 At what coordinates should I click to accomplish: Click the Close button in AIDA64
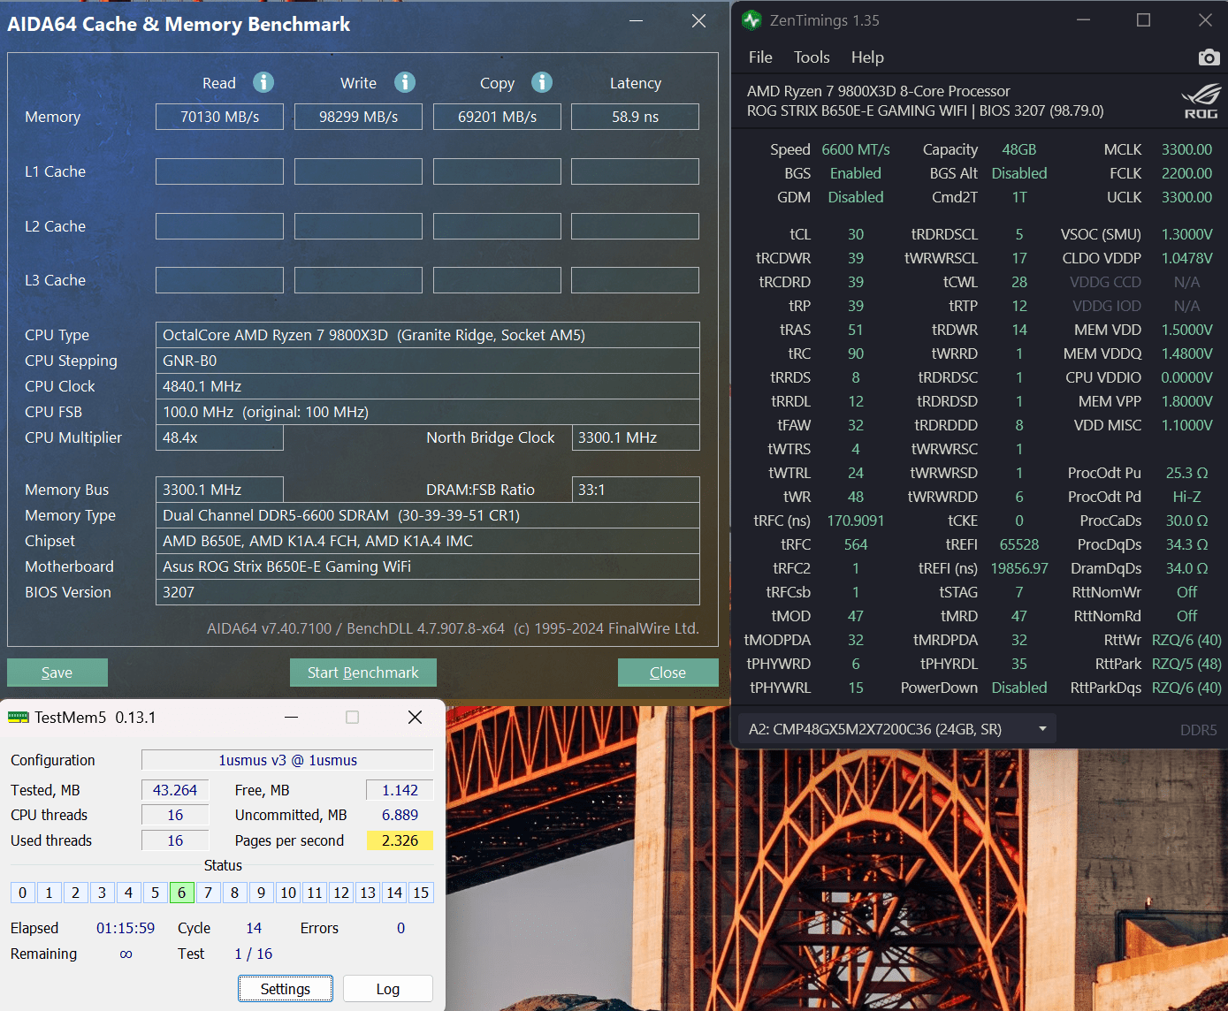(x=668, y=673)
